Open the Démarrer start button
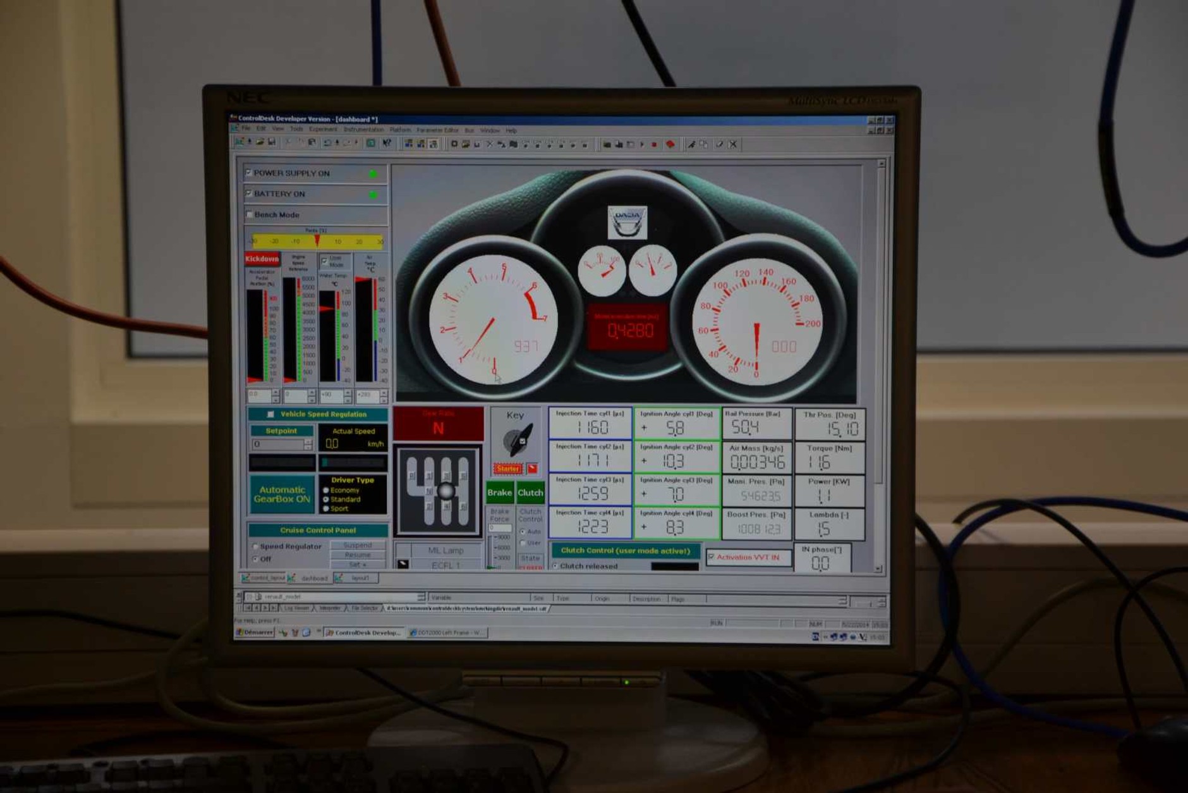Screen dimensions: 1188x793 point(255,632)
